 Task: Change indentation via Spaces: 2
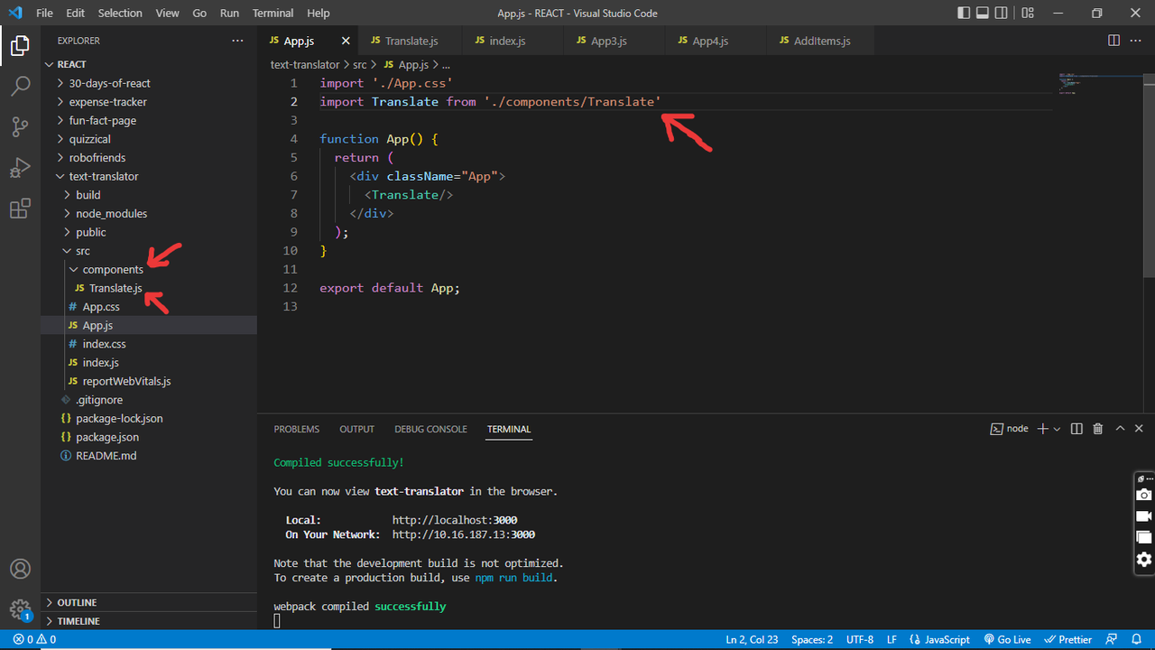tap(812, 639)
